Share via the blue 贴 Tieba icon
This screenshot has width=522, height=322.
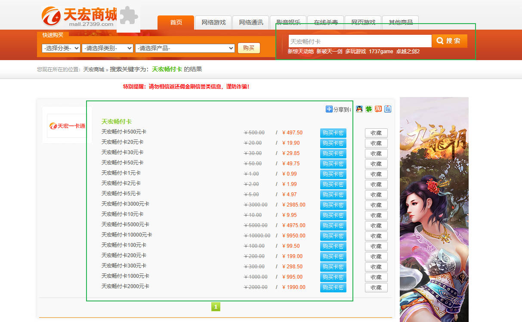point(388,109)
